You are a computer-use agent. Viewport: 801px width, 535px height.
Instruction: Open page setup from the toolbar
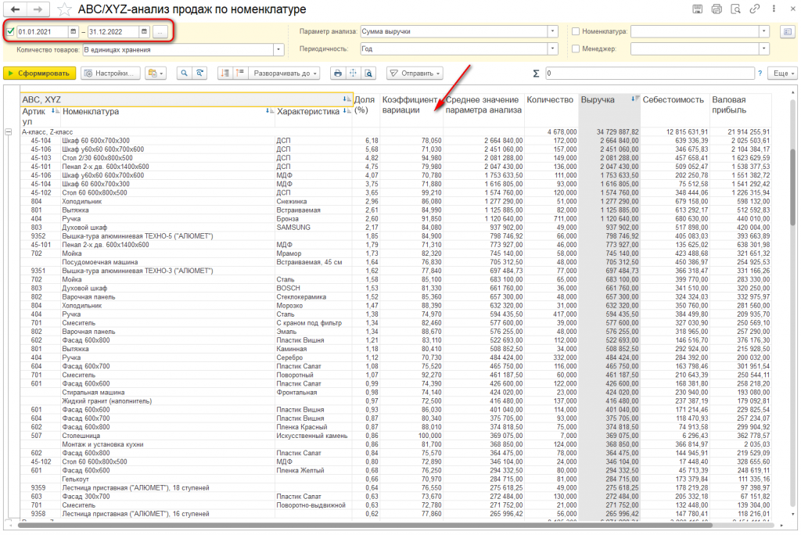point(353,74)
